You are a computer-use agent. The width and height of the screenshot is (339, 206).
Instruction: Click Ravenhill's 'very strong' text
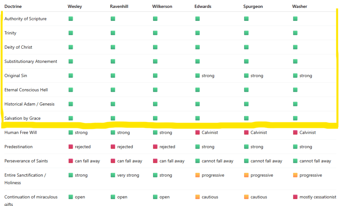coord(128,175)
